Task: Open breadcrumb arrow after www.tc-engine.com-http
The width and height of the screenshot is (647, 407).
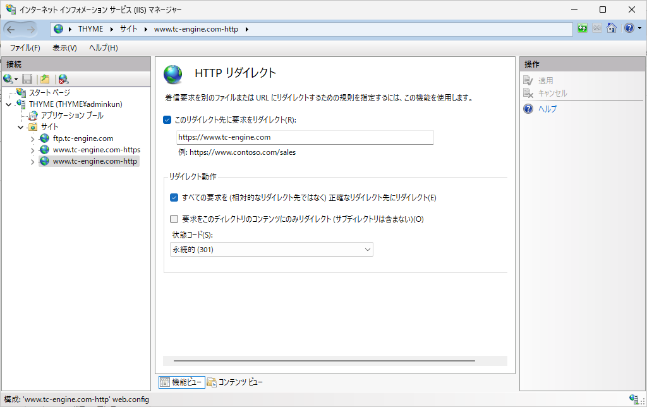Action: (247, 29)
